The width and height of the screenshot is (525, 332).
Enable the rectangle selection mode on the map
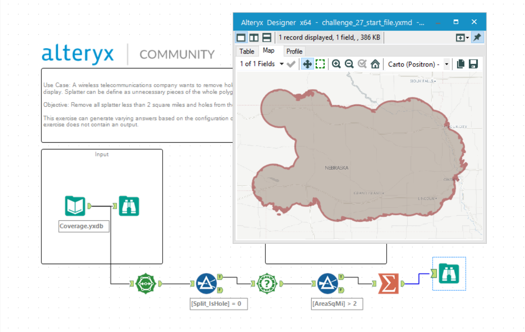coord(320,64)
